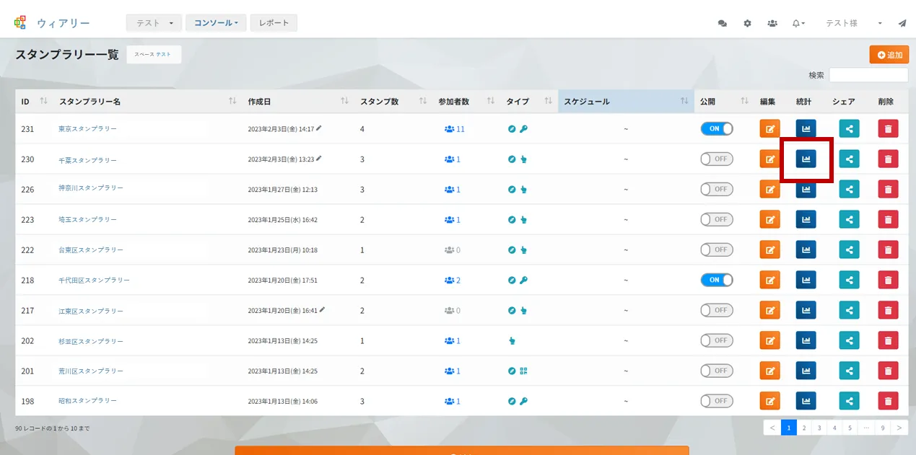Turn on 公開 for 荒川区スタンプラリー
916x455 pixels.
tap(717, 371)
